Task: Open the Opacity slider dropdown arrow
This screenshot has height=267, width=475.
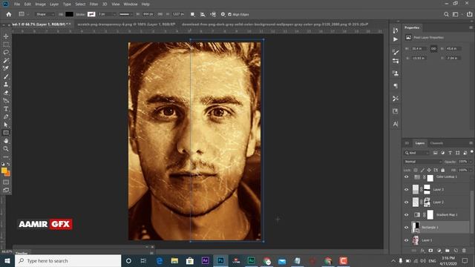Action: point(470,162)
